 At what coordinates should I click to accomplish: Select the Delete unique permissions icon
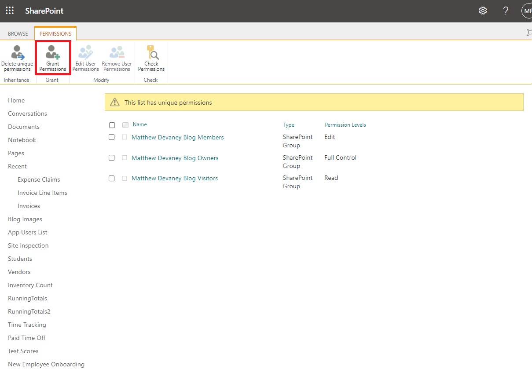[x=17, y=57]
